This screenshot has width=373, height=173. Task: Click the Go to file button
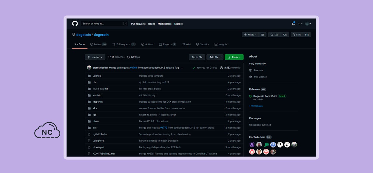tap(197, 57)
